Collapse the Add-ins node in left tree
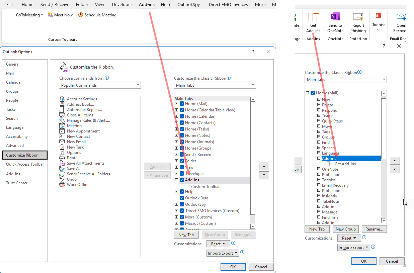414x273 pixels. pos(176,180)
